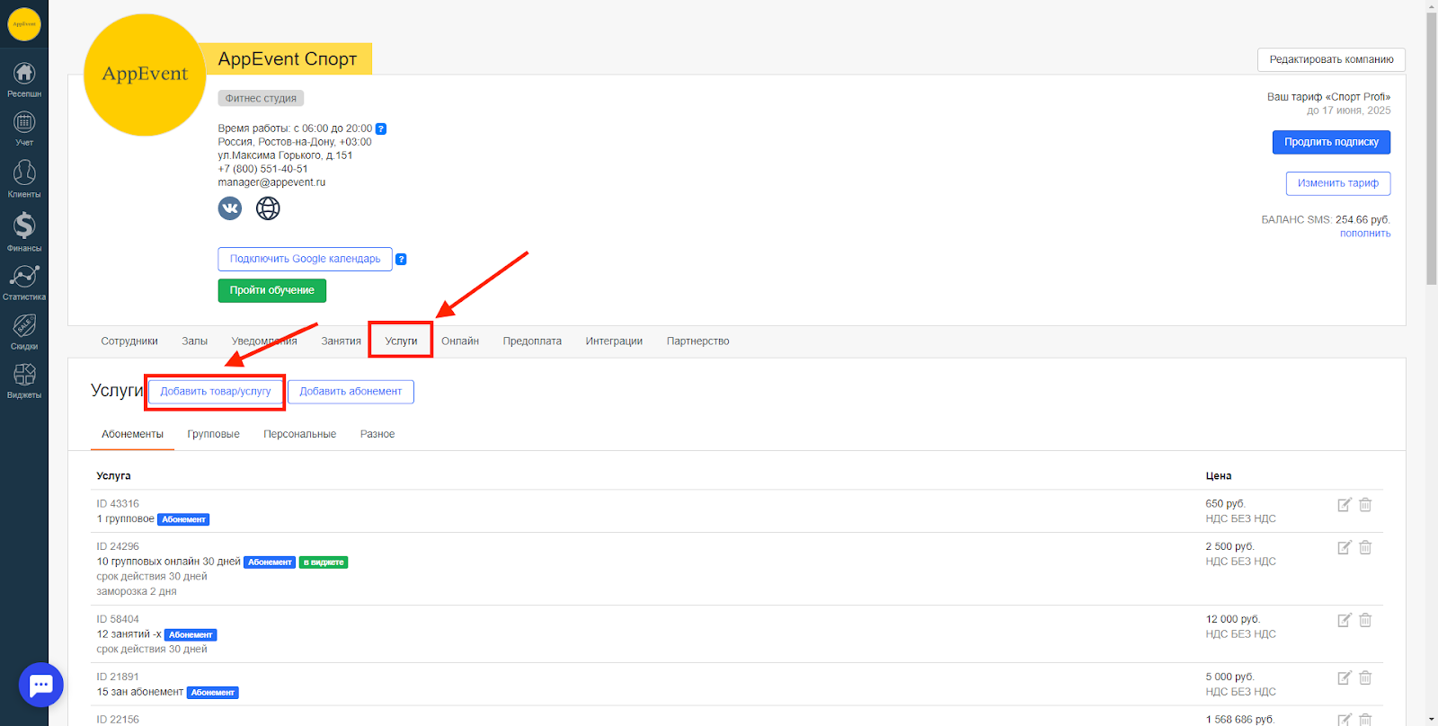The image size is (1438, 726).
Task: Click Продлить подписку button
Action: pos(1331,142)
